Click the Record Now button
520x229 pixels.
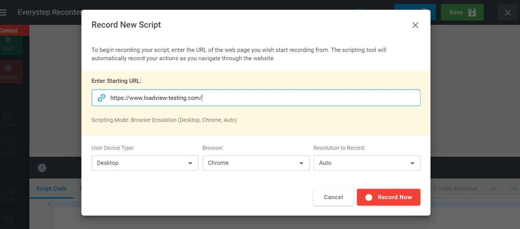click(x=388, y=197)
